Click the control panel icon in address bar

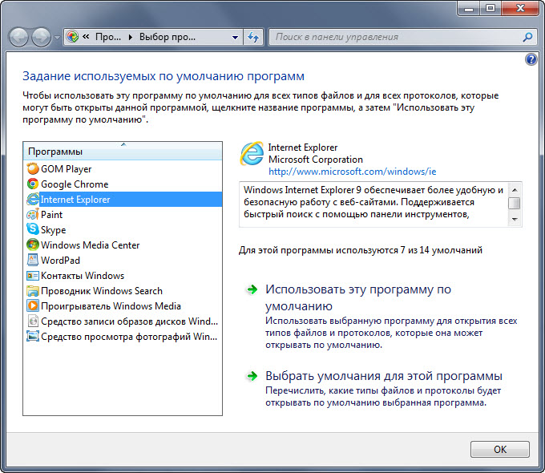(x=73, y=37)
